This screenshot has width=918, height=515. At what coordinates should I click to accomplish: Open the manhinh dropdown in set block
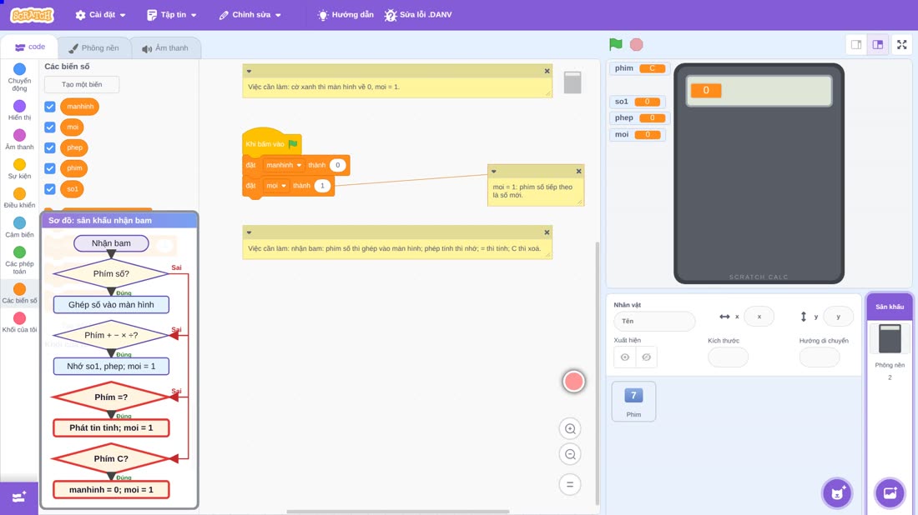pos(284,165)
